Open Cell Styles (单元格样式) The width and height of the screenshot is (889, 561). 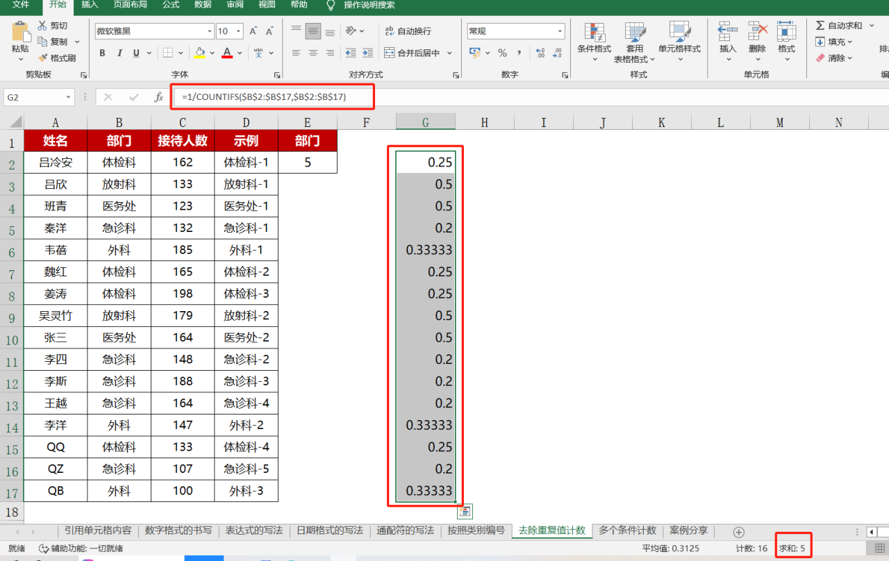click(679, 41)
